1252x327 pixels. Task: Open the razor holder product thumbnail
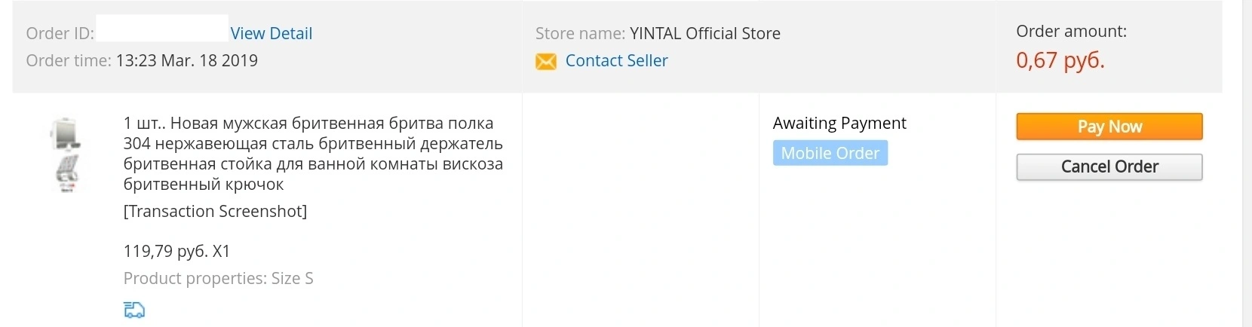(66, 154)
